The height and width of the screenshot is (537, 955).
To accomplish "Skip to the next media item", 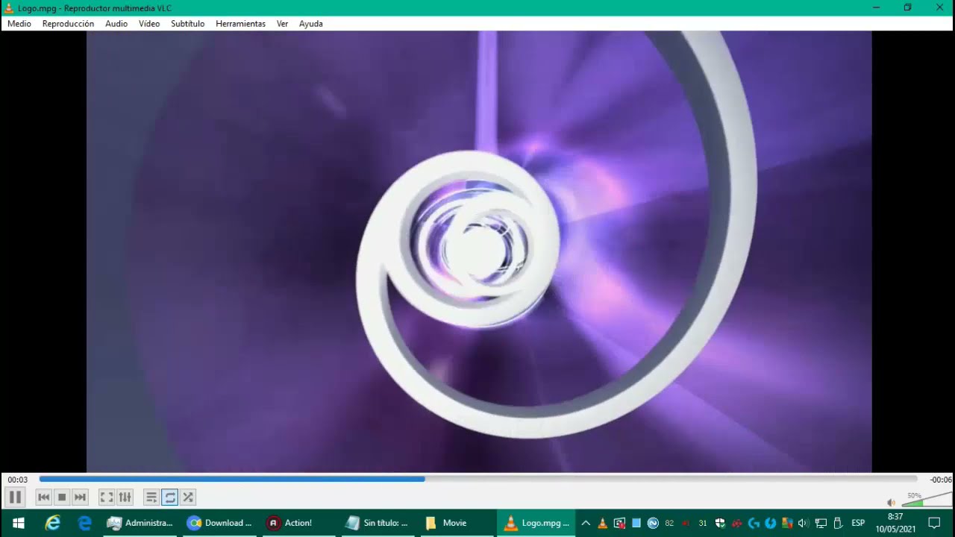I will click(80, 497).
